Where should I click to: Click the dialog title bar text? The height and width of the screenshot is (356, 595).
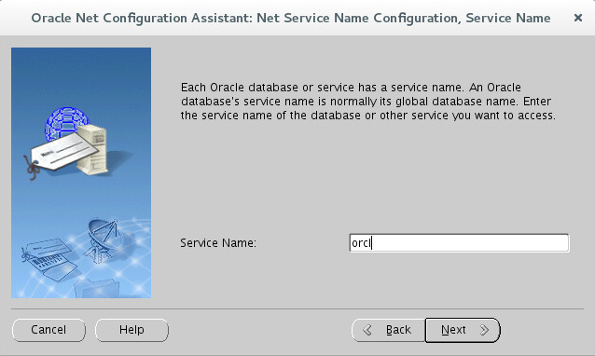tap(291, 19)
